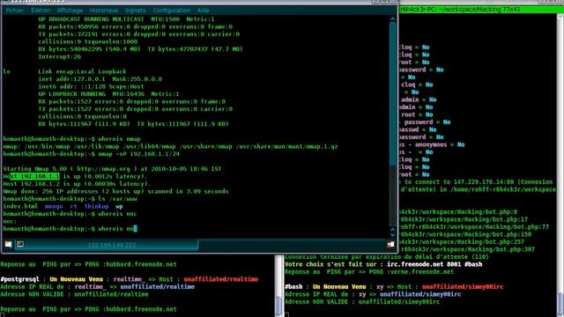Click the '147.229.176.14:80' connection address
564x317 pixels.
484,182
